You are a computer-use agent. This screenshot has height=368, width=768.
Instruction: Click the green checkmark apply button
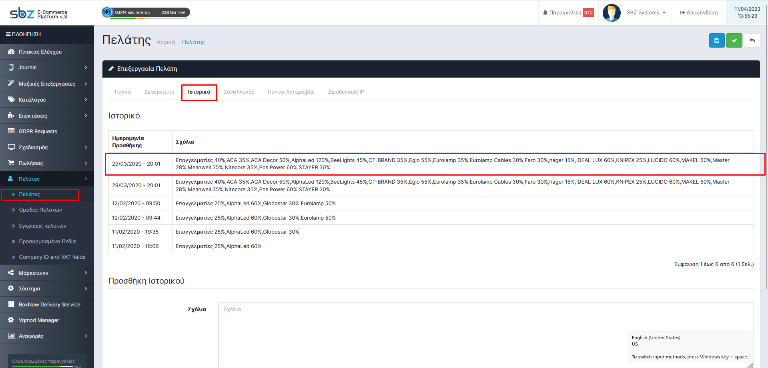pyautogui.click(x=734, y=40)
